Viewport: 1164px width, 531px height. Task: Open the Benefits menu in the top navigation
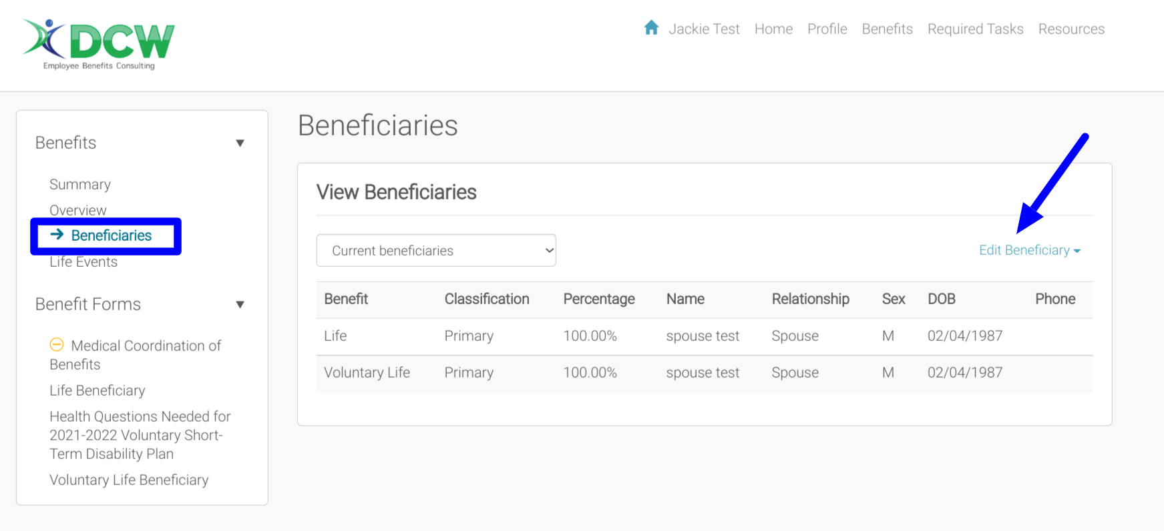point(887,29)
